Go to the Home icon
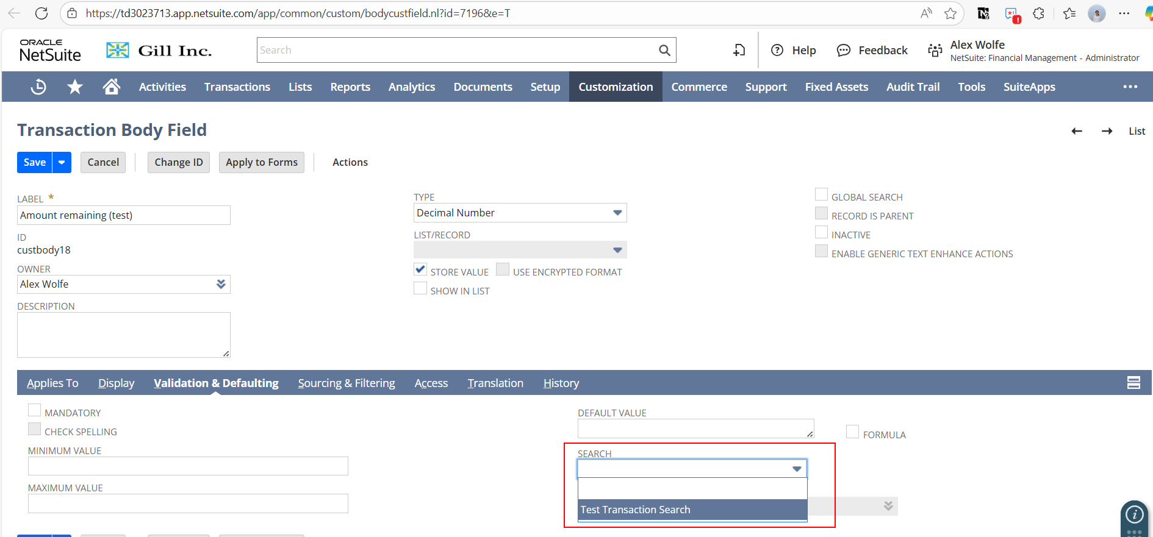 [x=111, y=87]
